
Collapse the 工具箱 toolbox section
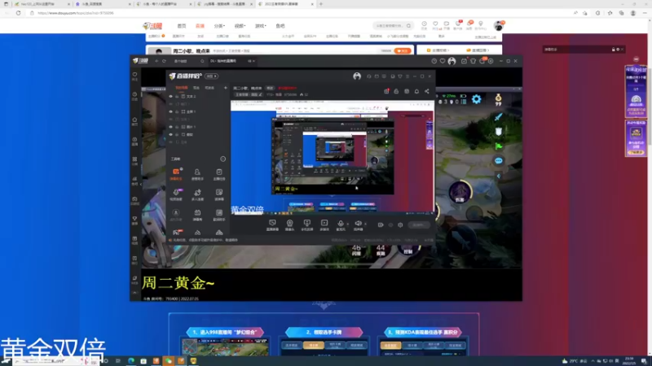pos(222,159)
